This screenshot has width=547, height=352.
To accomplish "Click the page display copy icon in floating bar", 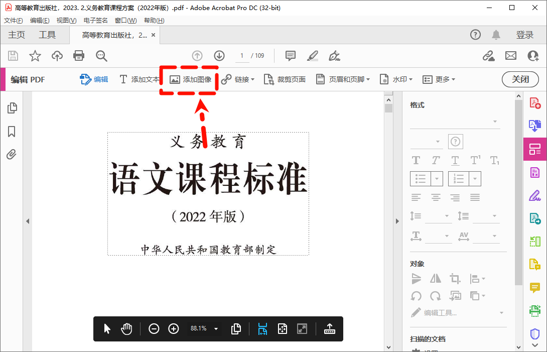I will (236, 328).
